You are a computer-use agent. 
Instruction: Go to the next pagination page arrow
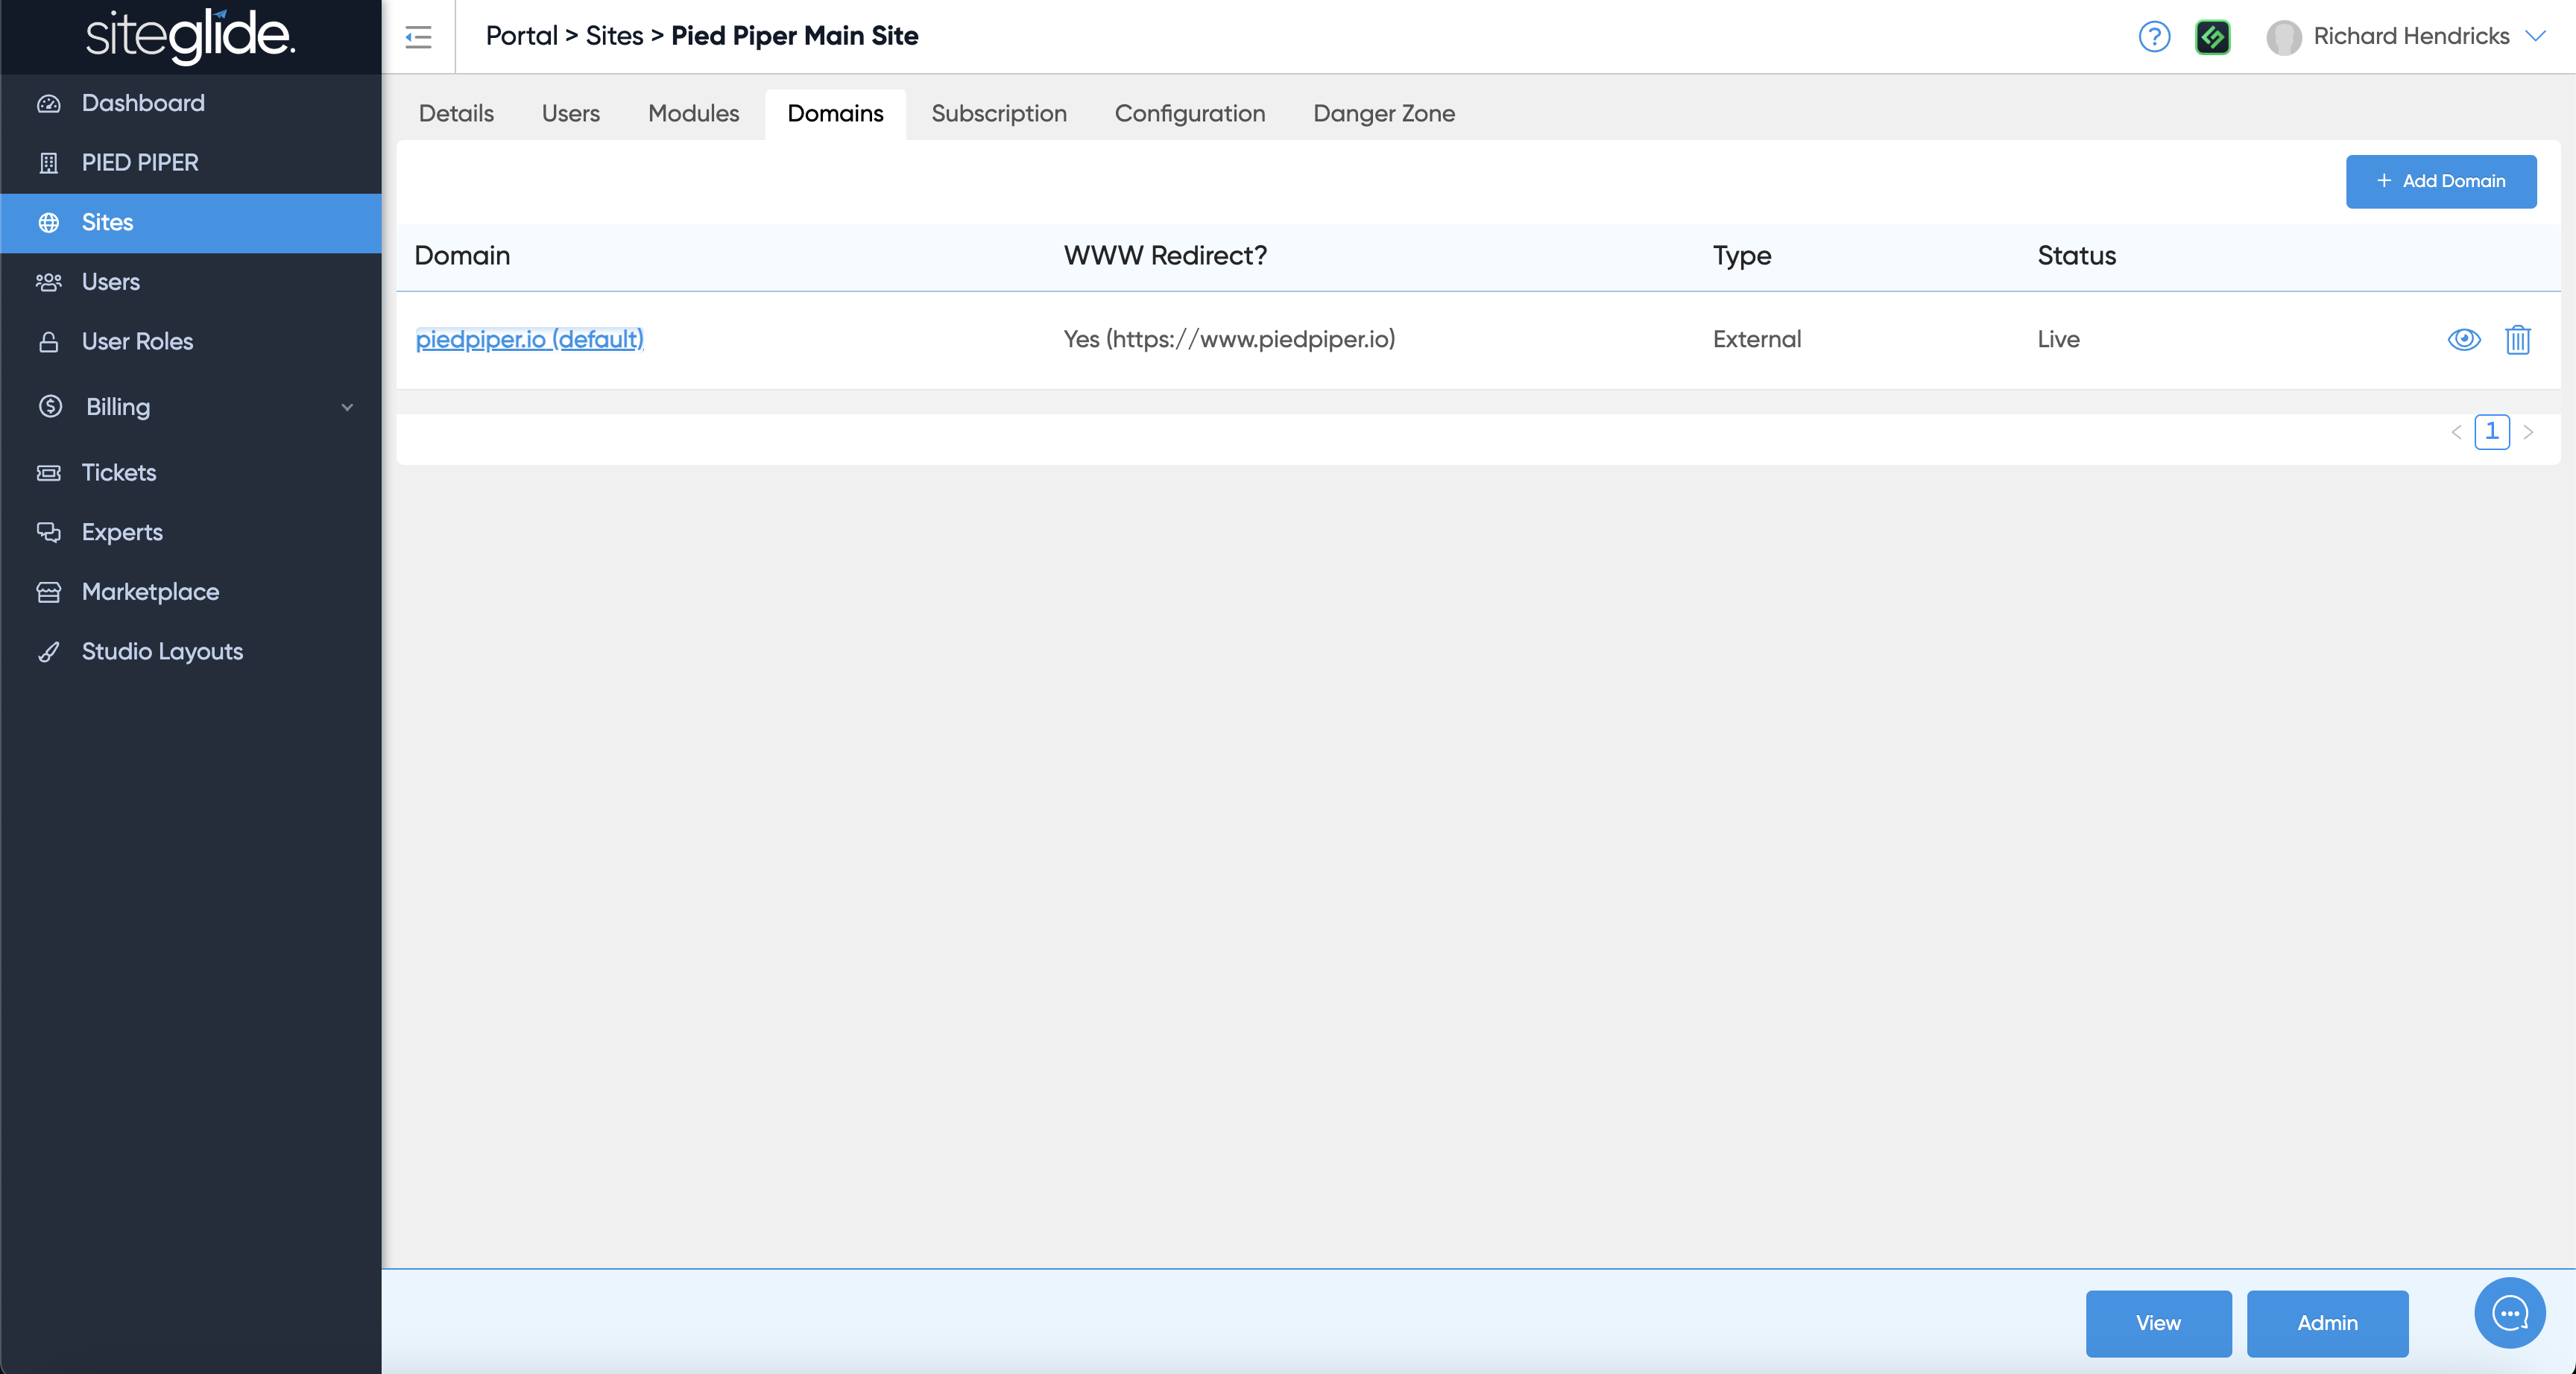point(2528,432)
